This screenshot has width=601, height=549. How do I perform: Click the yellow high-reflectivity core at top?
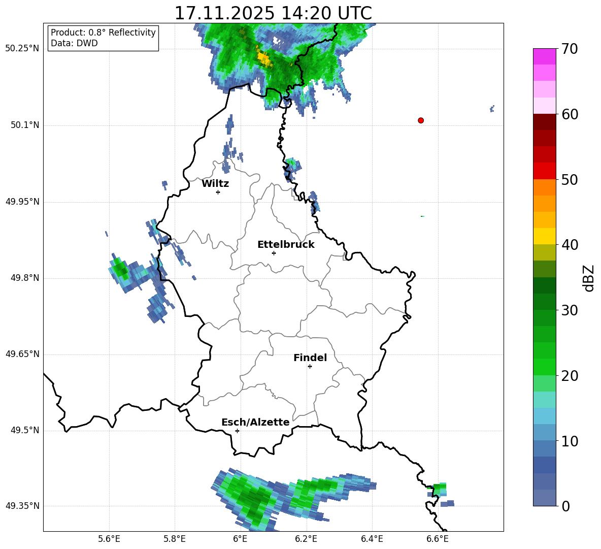coord(264,58)
